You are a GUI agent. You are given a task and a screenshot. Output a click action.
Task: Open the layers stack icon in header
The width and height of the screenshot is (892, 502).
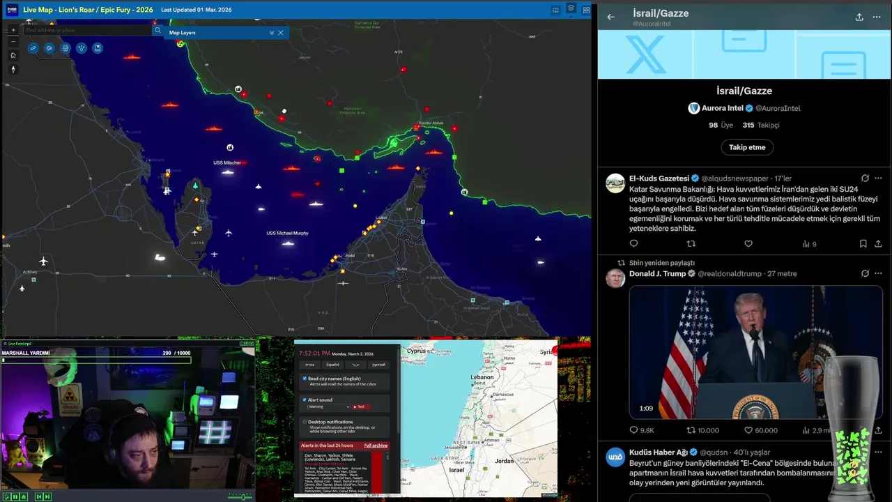571,8
